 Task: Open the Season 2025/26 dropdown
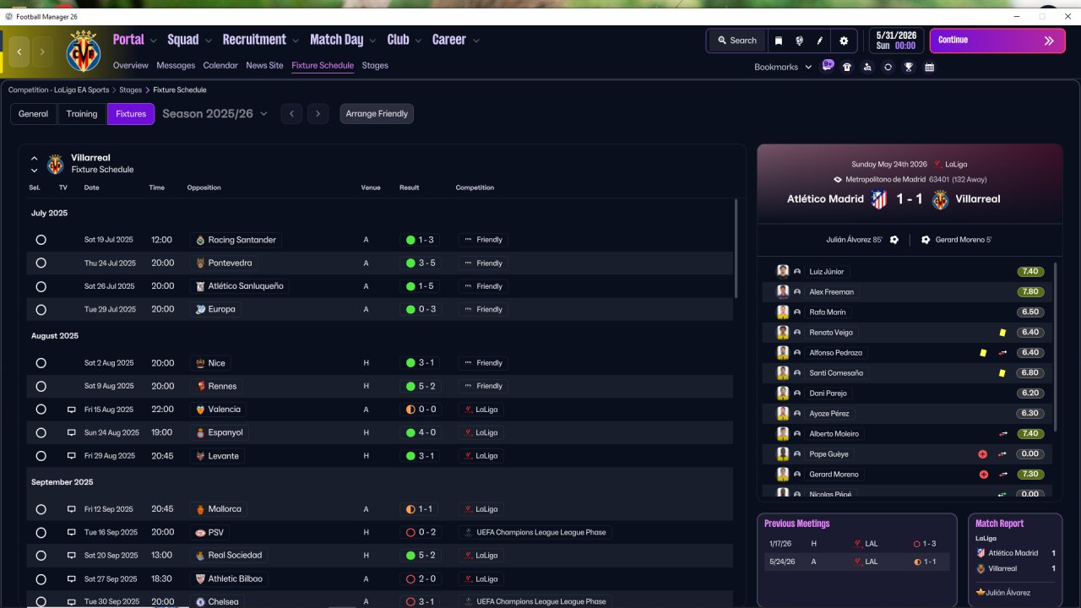tap(215, 113)
